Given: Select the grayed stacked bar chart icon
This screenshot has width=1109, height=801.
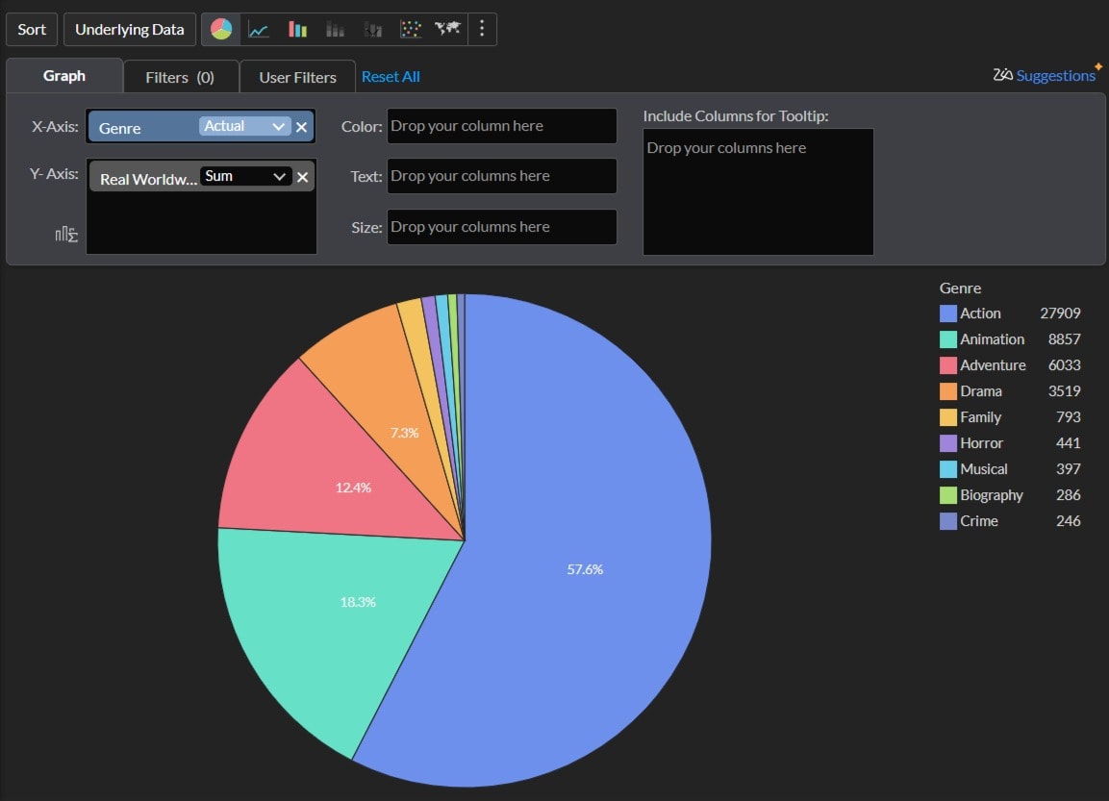Looking at the screenshot, I should [x=335, y=30].
